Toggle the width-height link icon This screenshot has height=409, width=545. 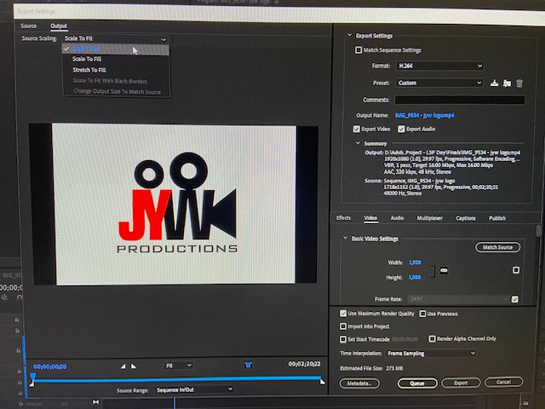444,270
